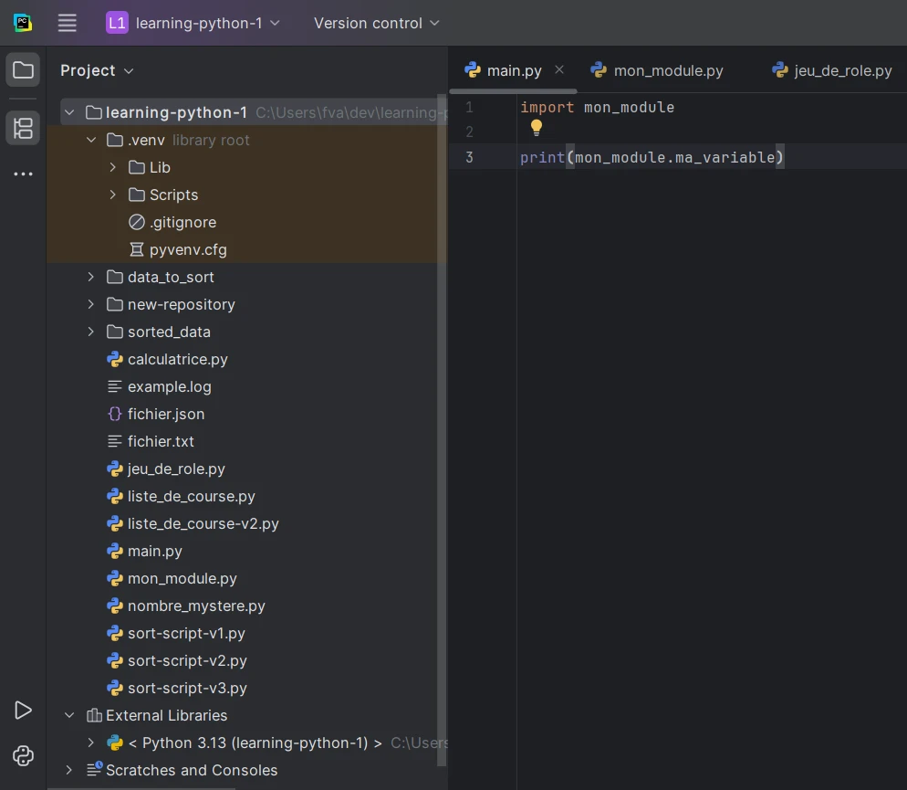907x790 pixels.
Task: Open the learning-python-1 project dropdown
Action: click(193, 23)
